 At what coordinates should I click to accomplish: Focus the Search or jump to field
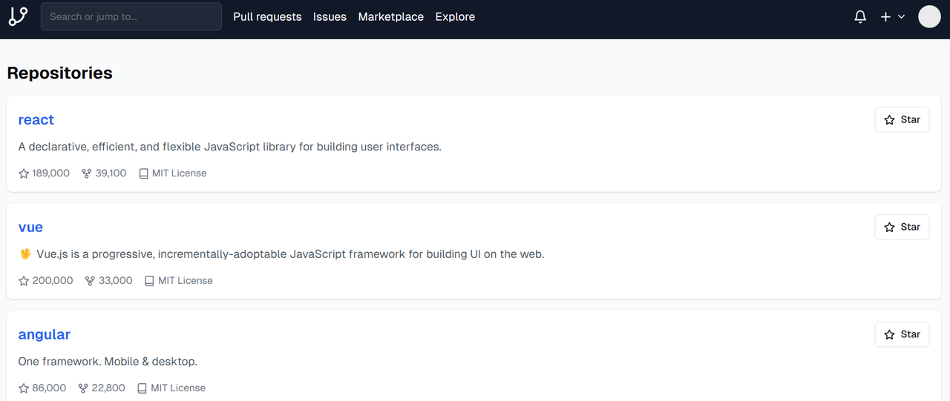click(x=131, y=16)
